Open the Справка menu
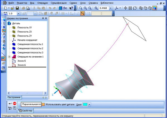167x118 pixels. (x=93, y=3)
